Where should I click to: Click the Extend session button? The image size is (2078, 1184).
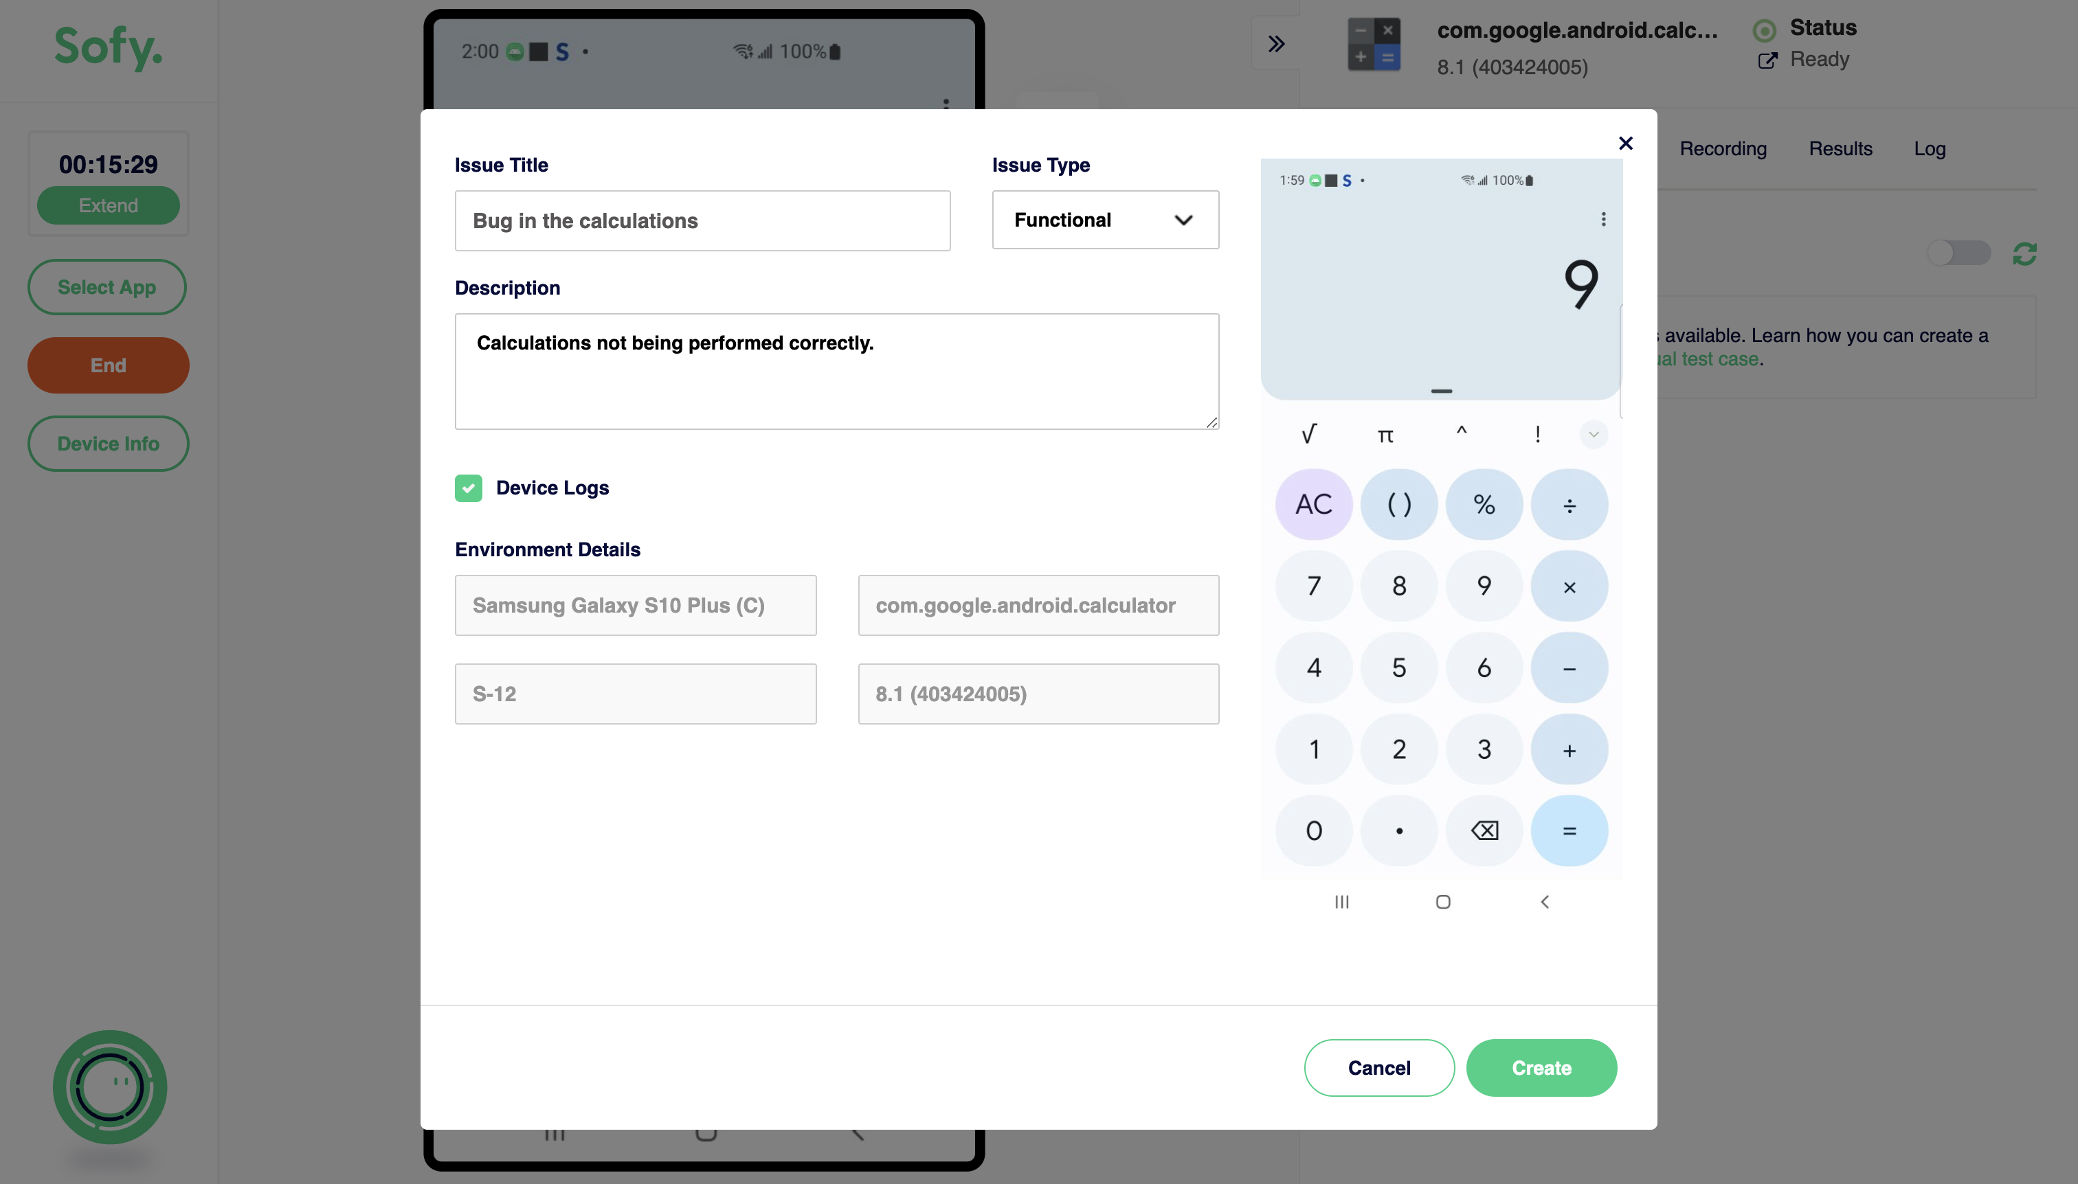coord(108,206)
